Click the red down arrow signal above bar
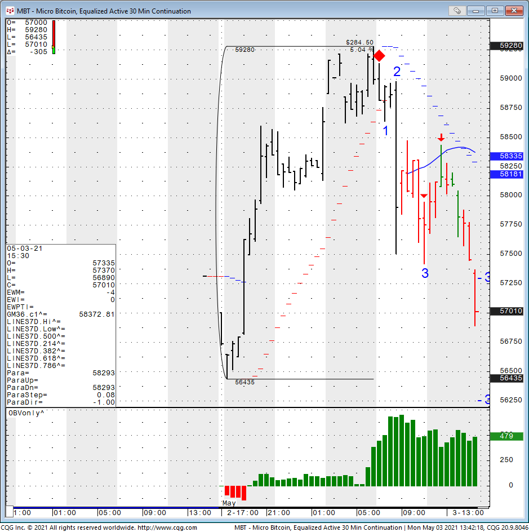The image size is (529, 532). [441, 138]
